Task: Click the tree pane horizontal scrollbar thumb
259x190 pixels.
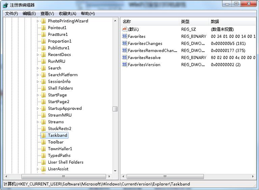Action: pos(63,177)
